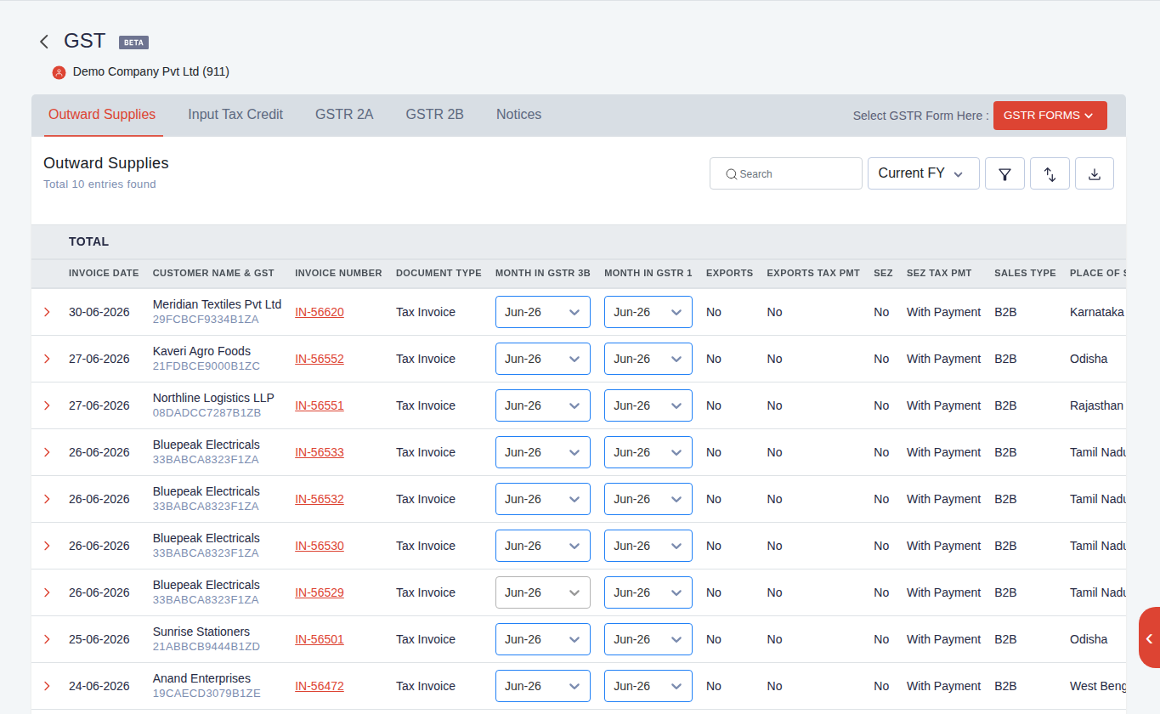The image size is (1160, 714).
Task: Switch to the Input Tax Credit tab
Action: (235, 114)
